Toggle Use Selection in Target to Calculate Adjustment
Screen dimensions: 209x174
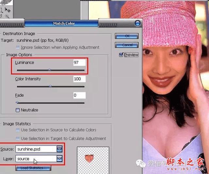tap(18, 138)
